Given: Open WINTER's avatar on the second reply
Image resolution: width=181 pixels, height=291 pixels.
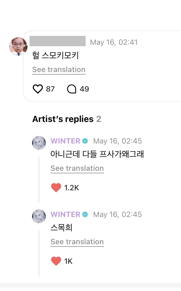Looking at the screenshot, I should click(39, 216).
